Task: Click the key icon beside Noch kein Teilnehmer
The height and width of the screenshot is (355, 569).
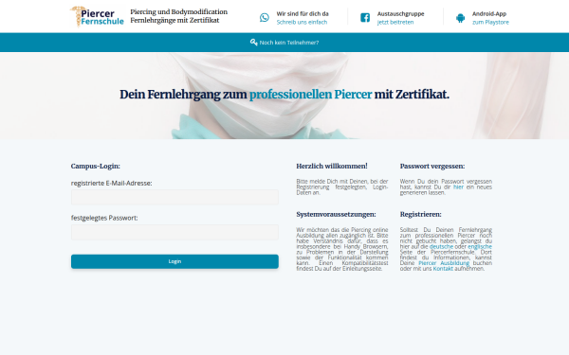Action: coord(253,43)
